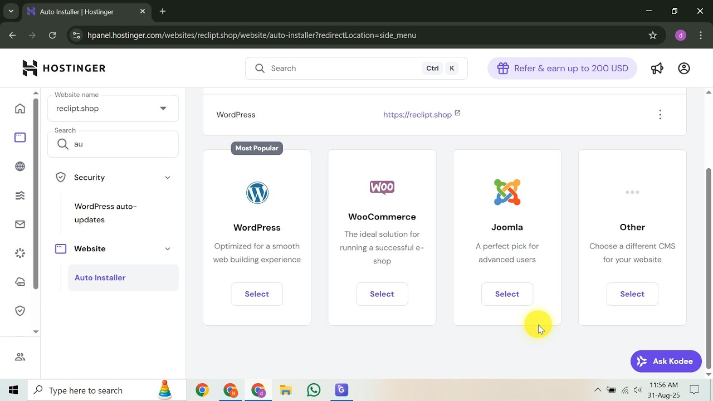This screenshot has width=713, height=401.
Task: Click the Chrome address bar
Action: pyautogui.click(x=368, y=35)
